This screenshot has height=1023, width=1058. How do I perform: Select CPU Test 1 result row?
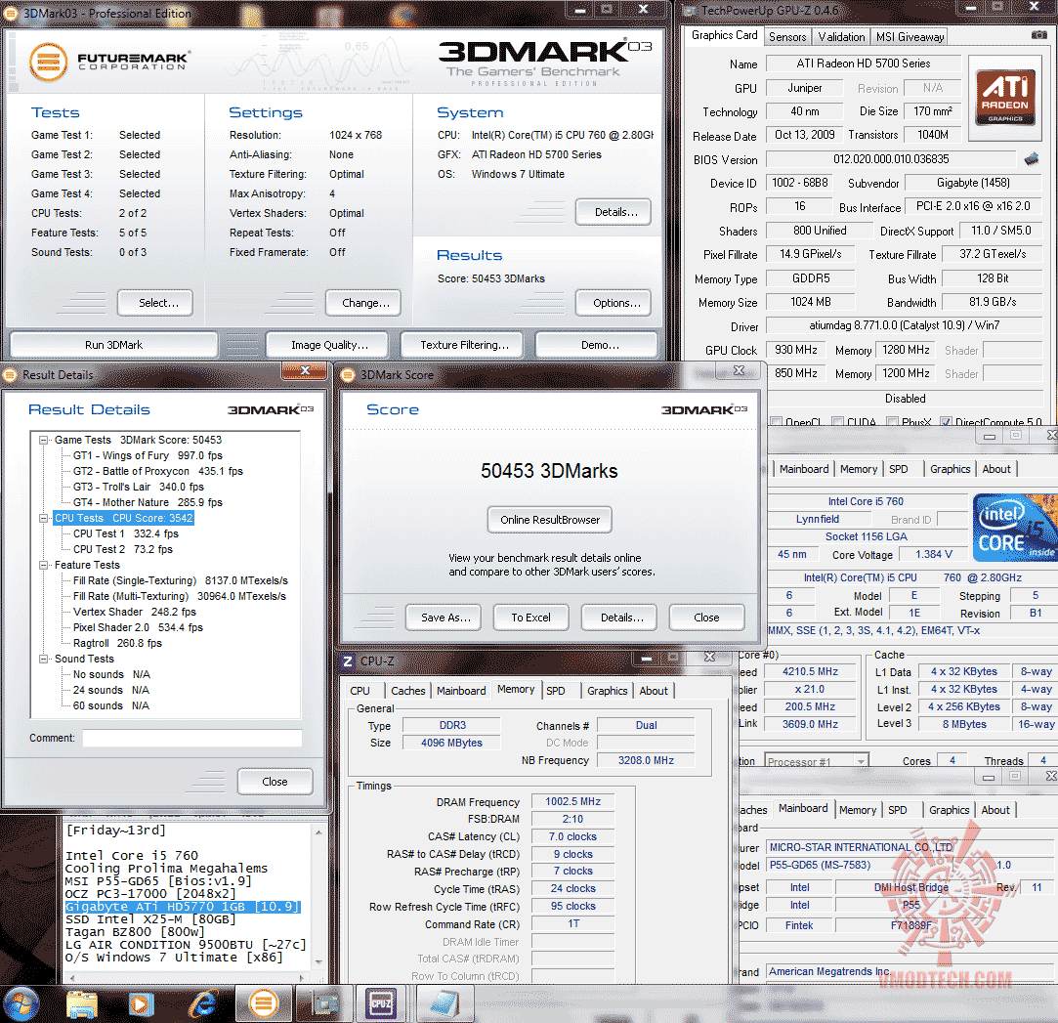pos(125,533)
